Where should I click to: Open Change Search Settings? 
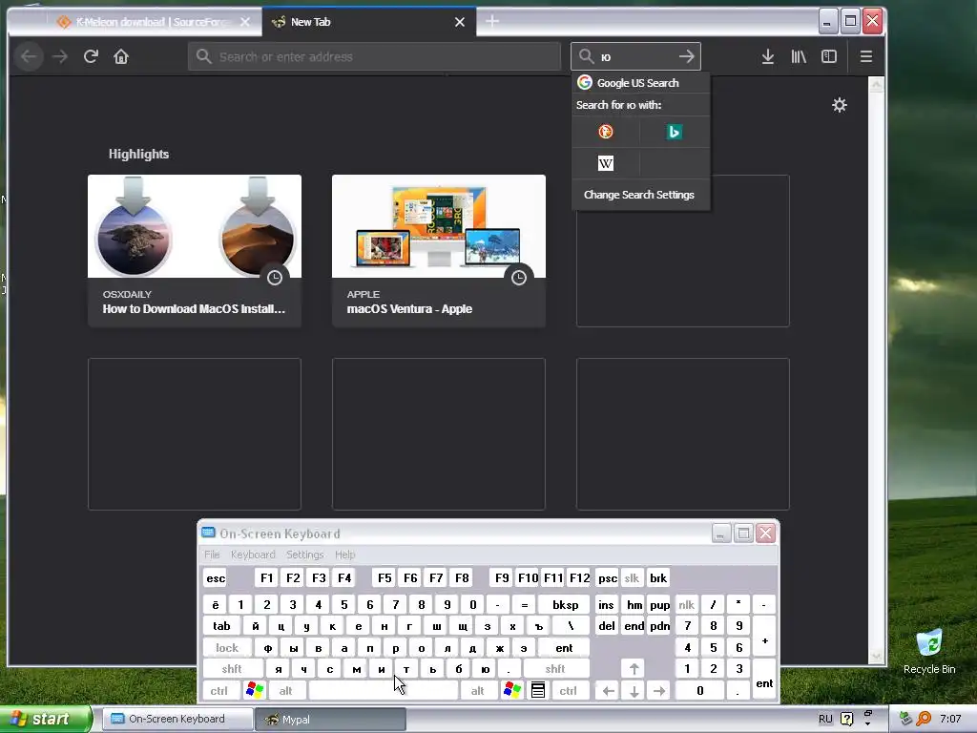pos(638,195)
